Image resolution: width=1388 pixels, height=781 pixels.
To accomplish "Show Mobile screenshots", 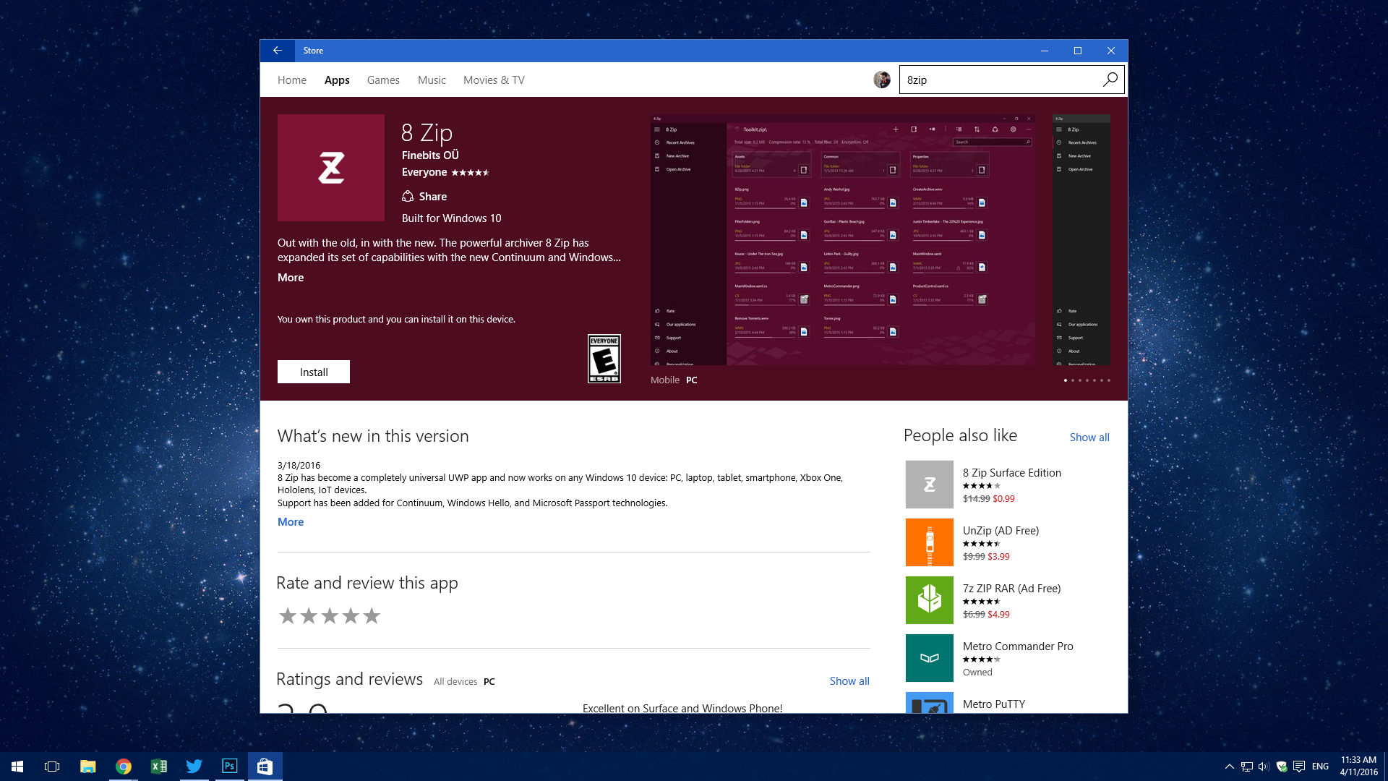I will [x=665, y=380].
